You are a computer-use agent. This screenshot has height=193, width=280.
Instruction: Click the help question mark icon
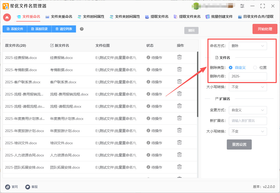pos(82,29)
